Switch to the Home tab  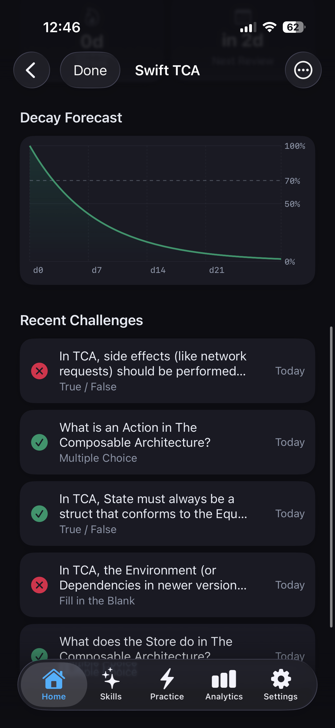[54, 684]
